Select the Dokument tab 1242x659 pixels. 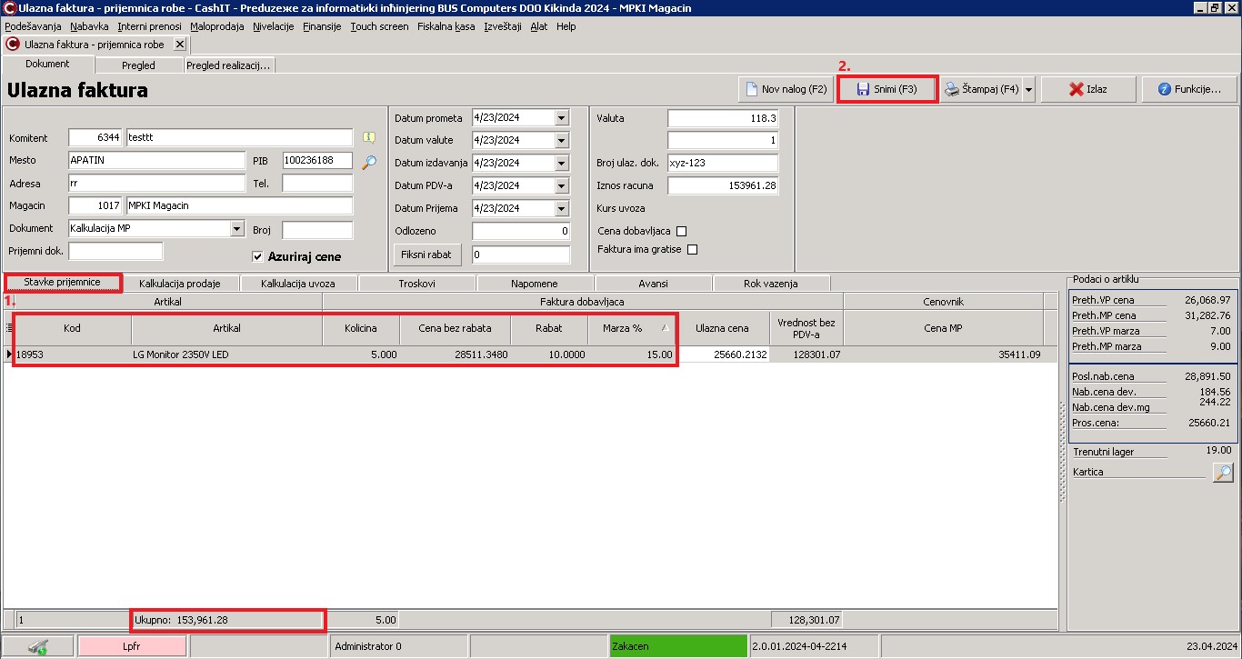pos(47,64)
